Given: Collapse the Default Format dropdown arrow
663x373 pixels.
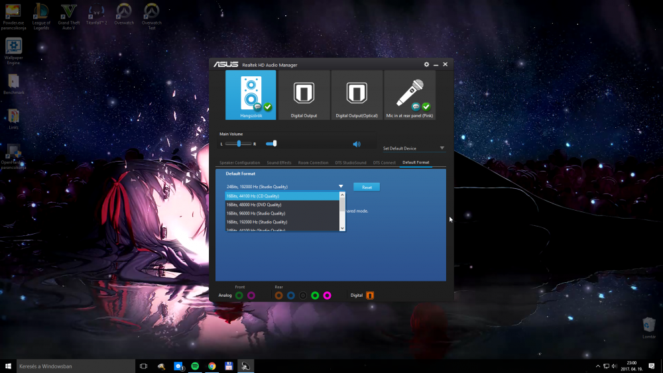Looking at the screenshot, I should (x=341, y=187).
